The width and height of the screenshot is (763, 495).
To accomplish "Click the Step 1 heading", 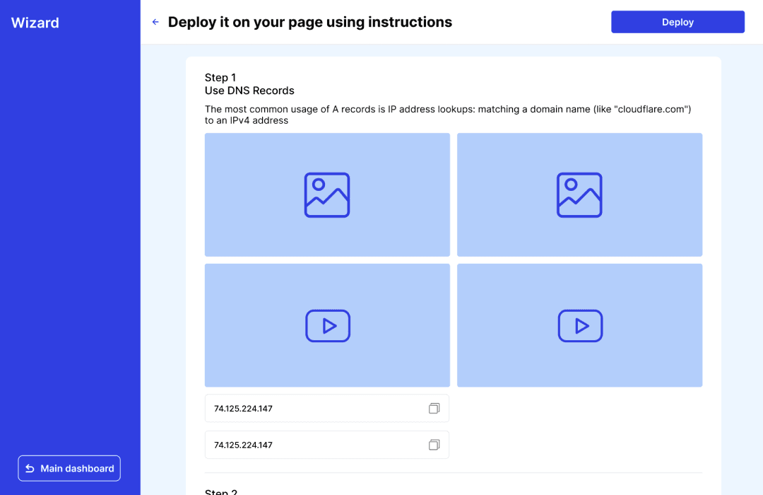I will pos(220,77).
